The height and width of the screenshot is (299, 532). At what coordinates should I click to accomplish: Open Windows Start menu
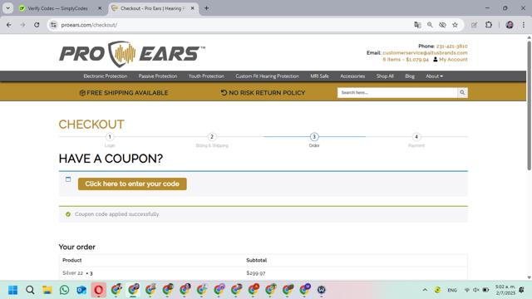click(x=13, y=290)
